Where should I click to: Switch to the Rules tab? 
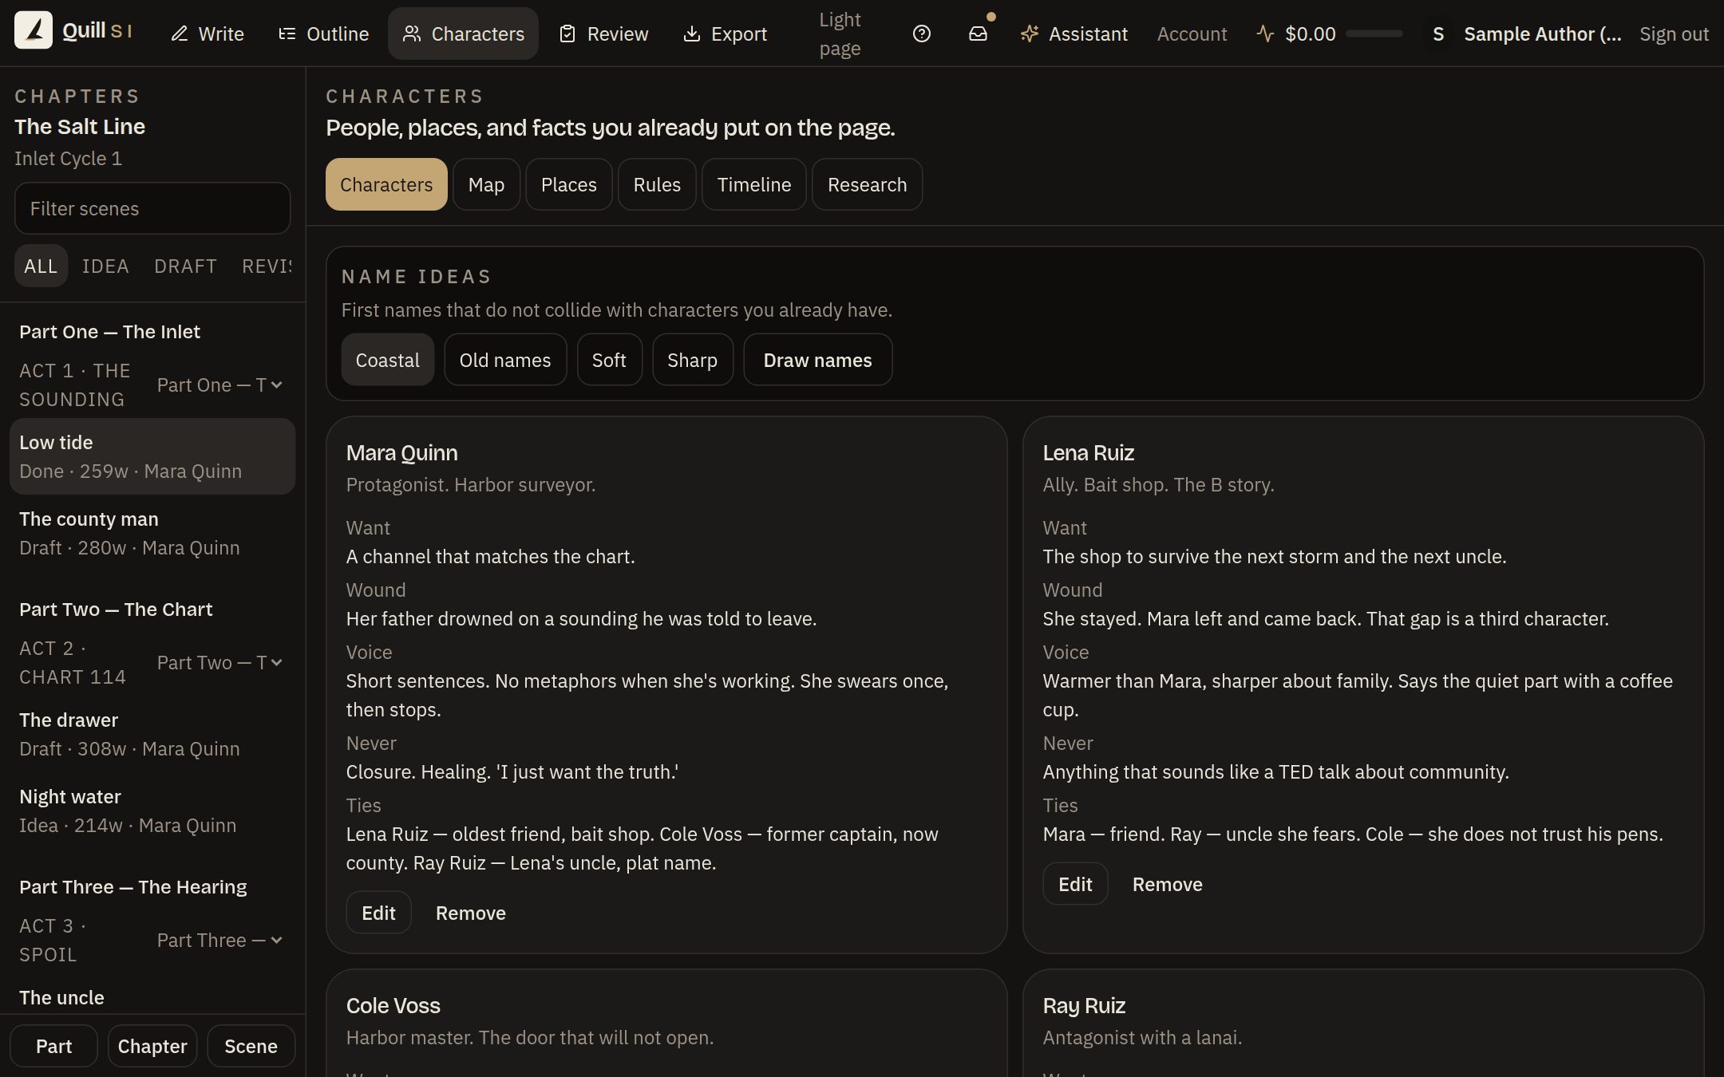pos(657,184)
